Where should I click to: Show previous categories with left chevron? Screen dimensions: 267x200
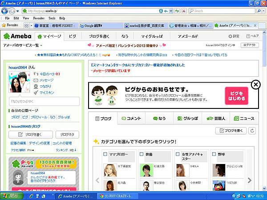pos(97,180)
